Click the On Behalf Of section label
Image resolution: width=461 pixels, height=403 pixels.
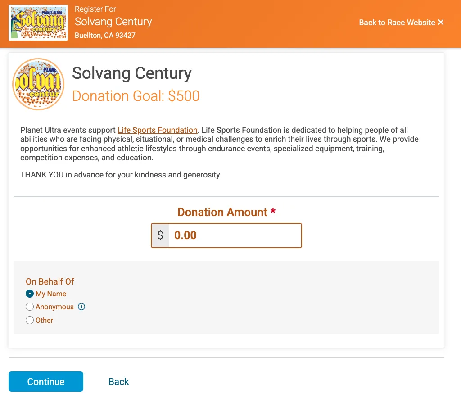pyautogui.click(x=50, y=281)
